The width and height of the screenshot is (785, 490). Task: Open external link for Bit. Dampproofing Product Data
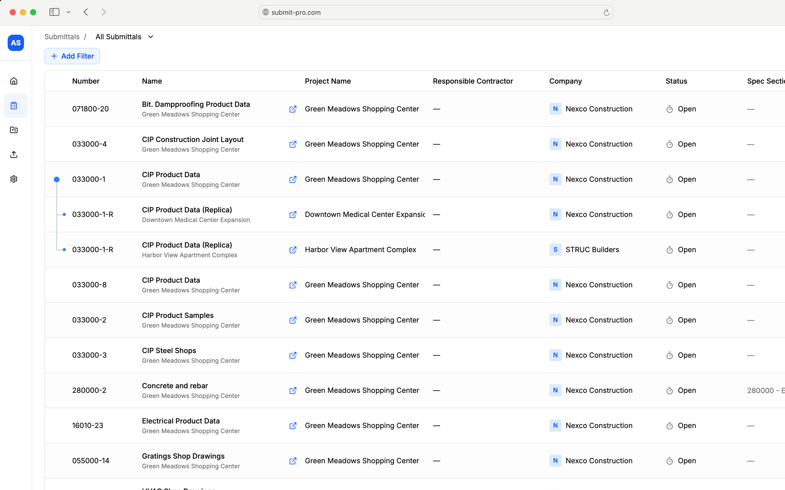pyautogui.click(x=293, y=109)
